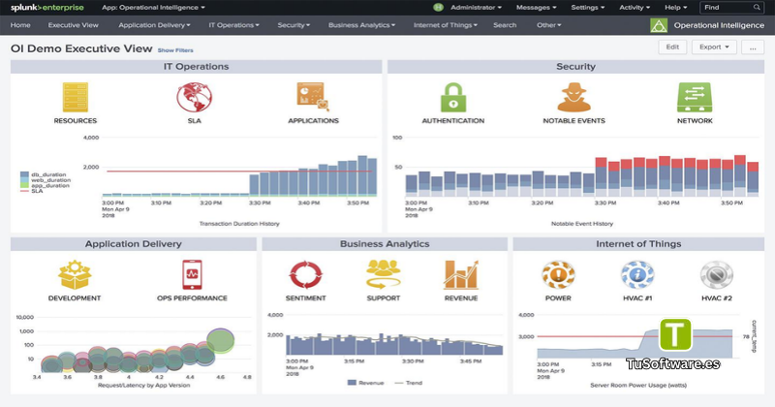Expand the Security nav menu
Screen dimensions: 775x407
coord(294,25)
